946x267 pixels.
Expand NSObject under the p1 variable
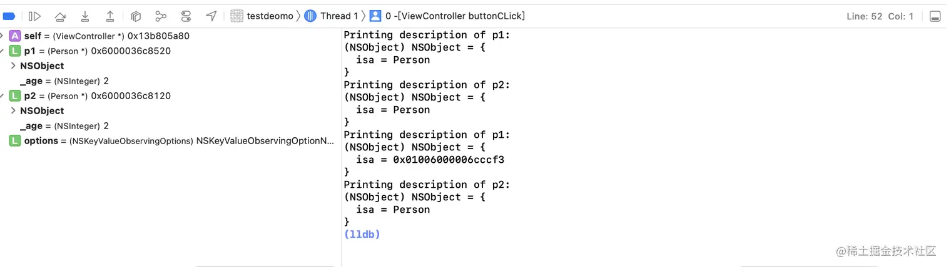(x=13, y=66)
